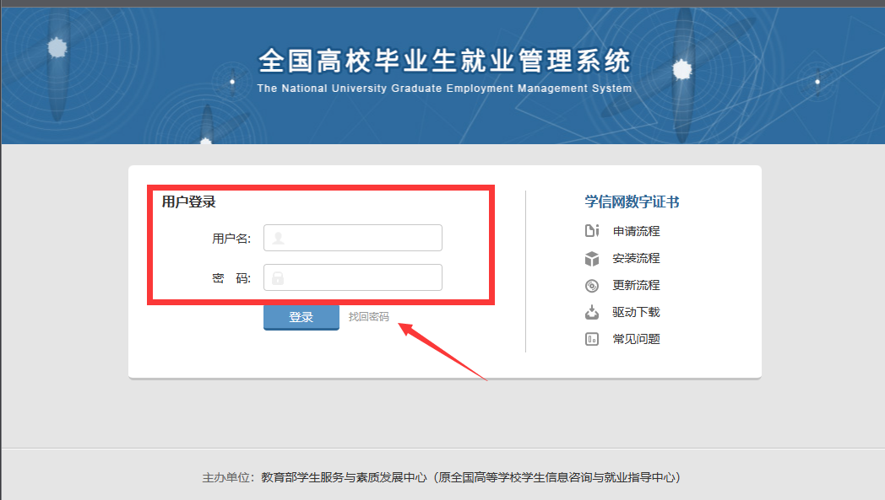The width and height of the screenshot is (885, 500).
Task: Click the padlock icon in password field
Action: coord(278,278)
